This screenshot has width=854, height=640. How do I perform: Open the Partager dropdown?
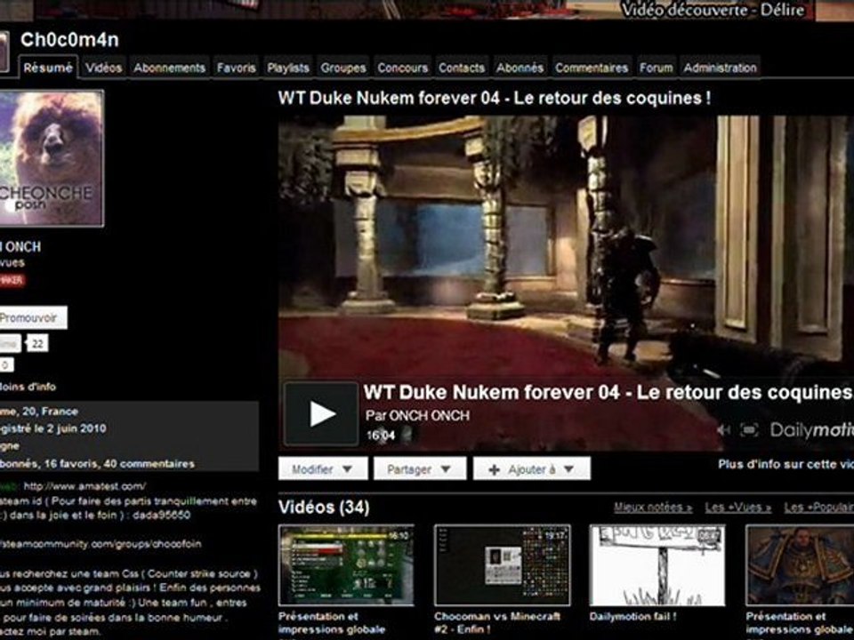pyautogui.click(x=419, y=469)
